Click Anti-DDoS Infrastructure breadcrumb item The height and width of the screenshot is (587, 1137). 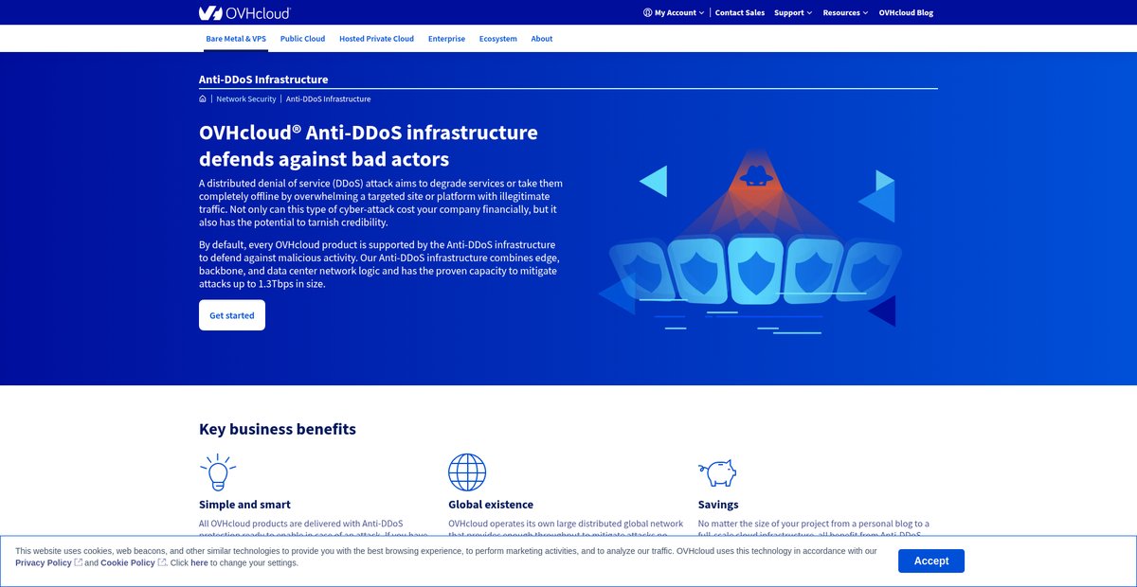(x=328, y=98)
